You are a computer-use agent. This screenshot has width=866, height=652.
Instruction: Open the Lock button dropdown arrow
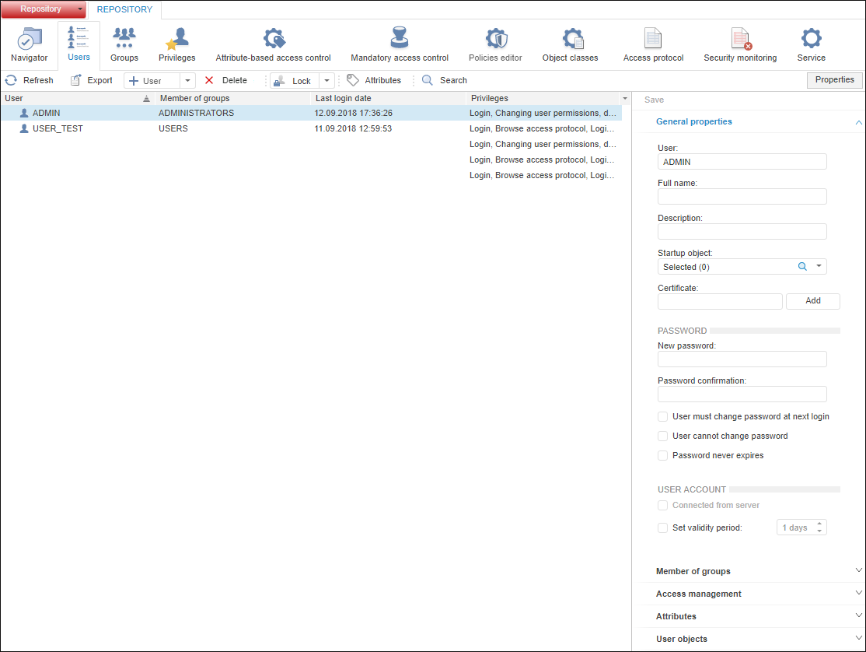326,81
